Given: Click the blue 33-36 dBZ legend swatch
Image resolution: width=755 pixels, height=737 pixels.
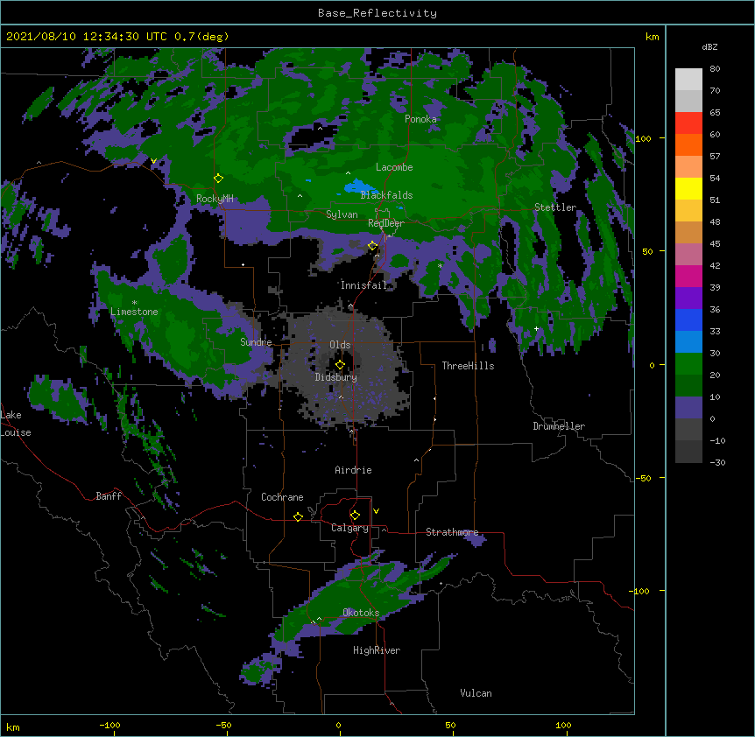Looking at the screenshot, I should pyautogui.click(x=688, y=319).
